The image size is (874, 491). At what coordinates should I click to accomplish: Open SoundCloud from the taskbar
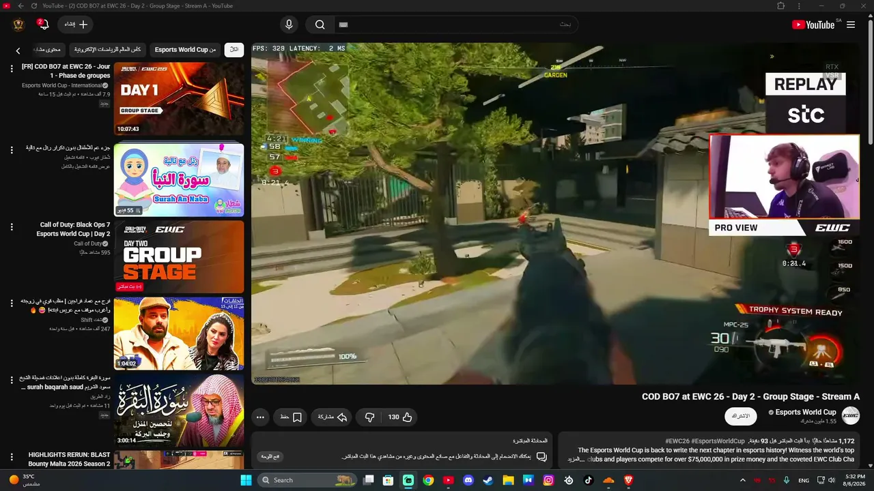tap(609, 480)
